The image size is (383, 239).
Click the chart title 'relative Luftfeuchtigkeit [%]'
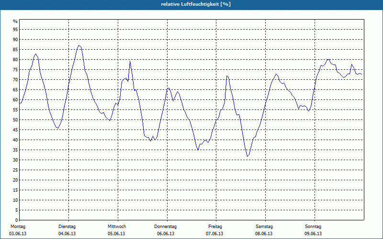(196, 4)
